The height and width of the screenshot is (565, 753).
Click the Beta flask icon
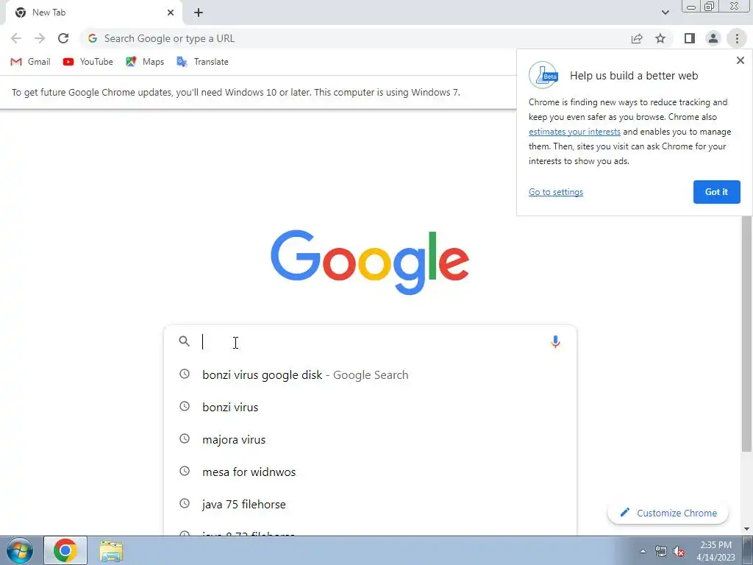[x=543, y=76]
